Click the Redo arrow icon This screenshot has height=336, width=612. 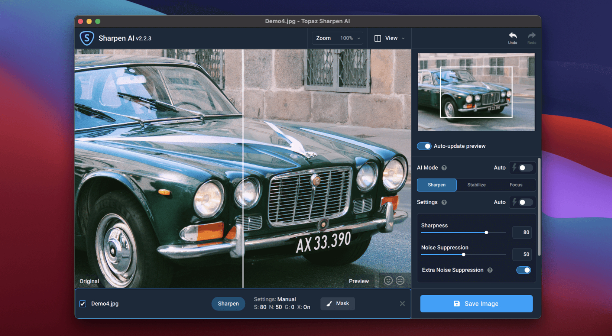coord(531,36)
